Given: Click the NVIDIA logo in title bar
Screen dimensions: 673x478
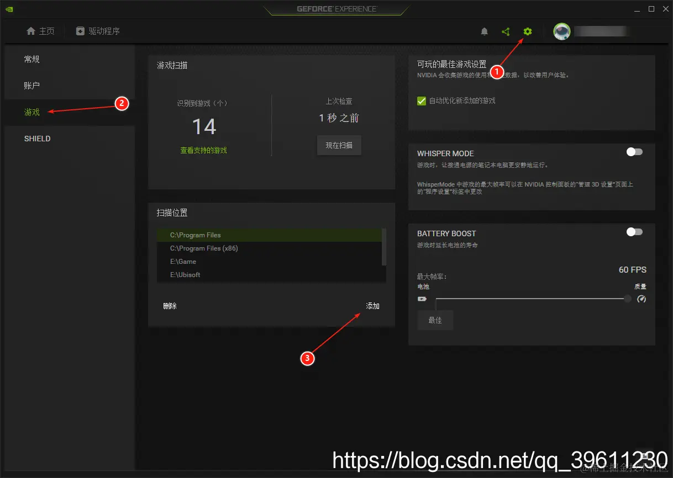Looking at the screenshot, I should [9, 9].
